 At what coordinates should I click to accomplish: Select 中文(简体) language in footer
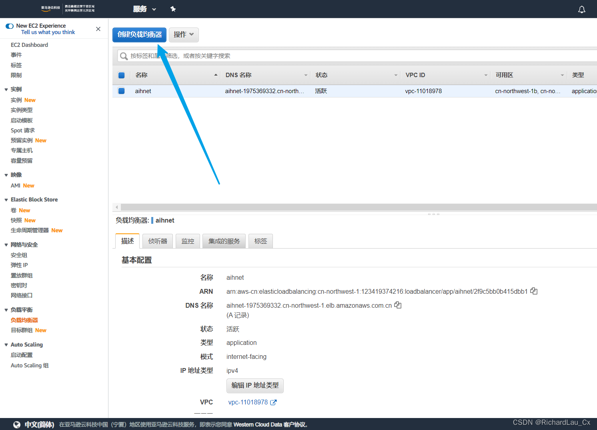click(39, 424)
